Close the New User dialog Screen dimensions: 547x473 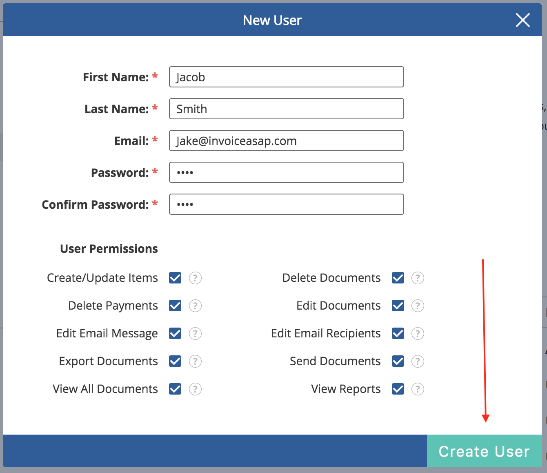coord(523,20)
